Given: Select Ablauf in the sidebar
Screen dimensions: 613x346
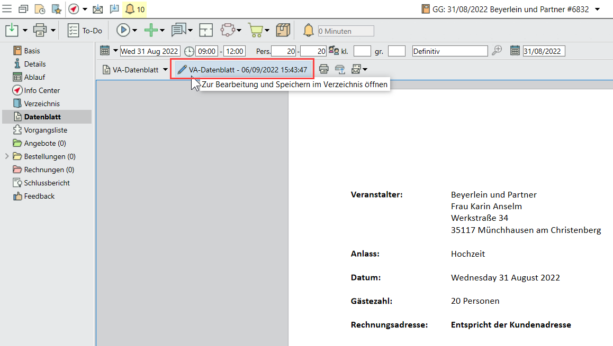Looking at the screenshot, I should click(x=34, y=77).
